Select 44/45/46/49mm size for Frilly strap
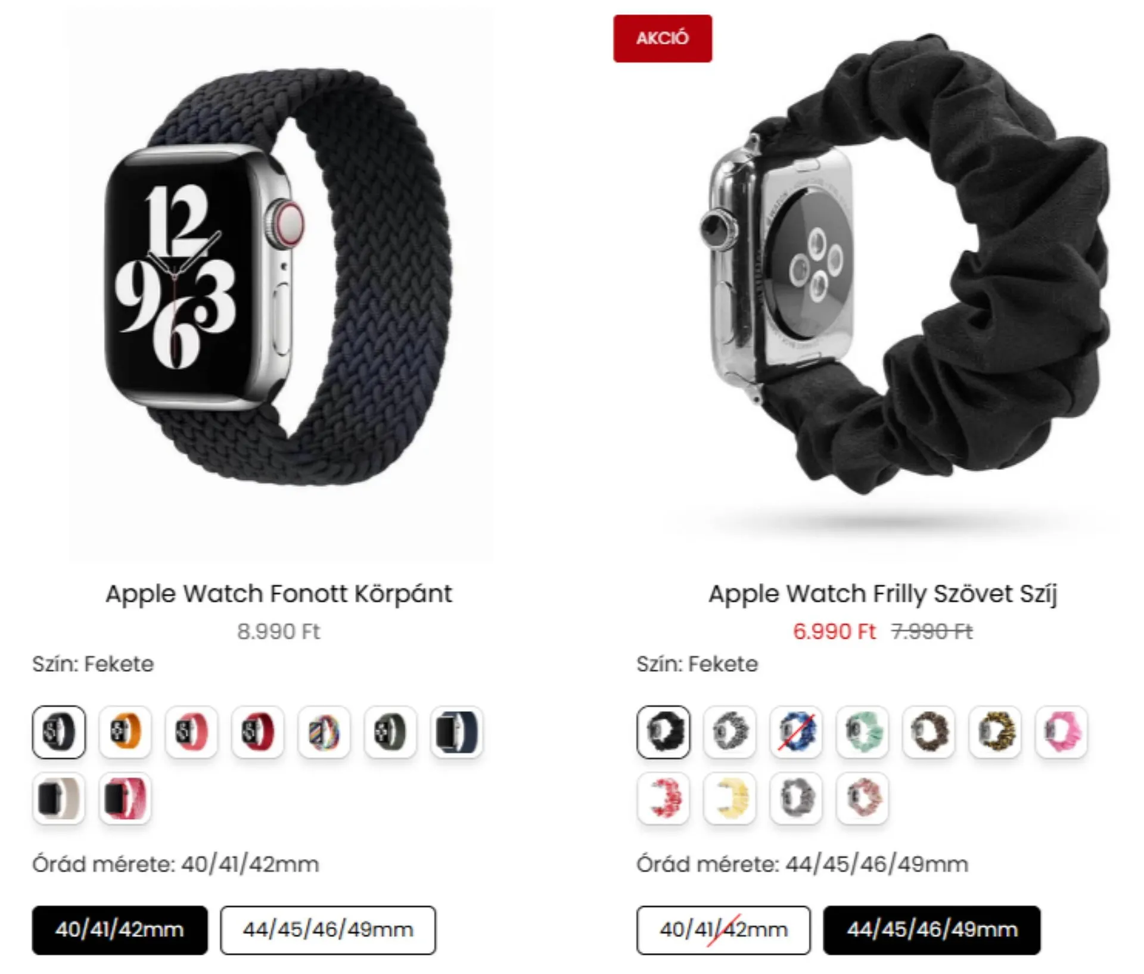1144x974 pixels. (x=932, y=930)
